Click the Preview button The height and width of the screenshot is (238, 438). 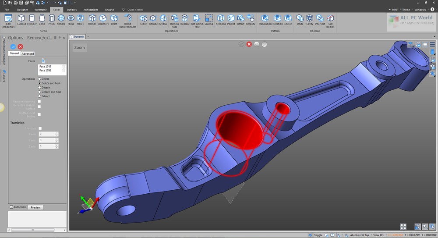click(x=35, y=207)
